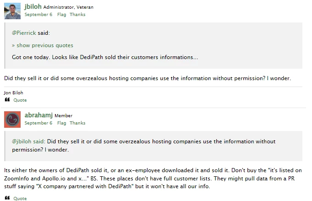Open the @jbiloh mention in the quote

tap(22, 141)
